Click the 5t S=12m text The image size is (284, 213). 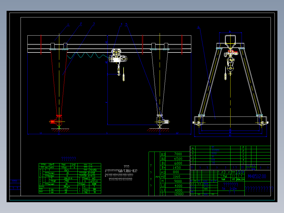229,189
